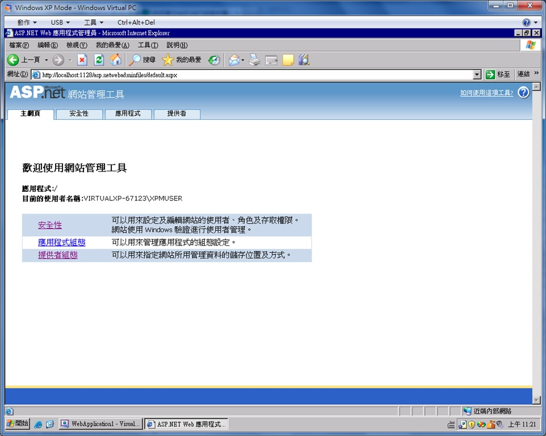The height and width of the screenshot is (436, 546).
Task: Click the IE Forward arrow icon
Action: click(x=58, y=60)
